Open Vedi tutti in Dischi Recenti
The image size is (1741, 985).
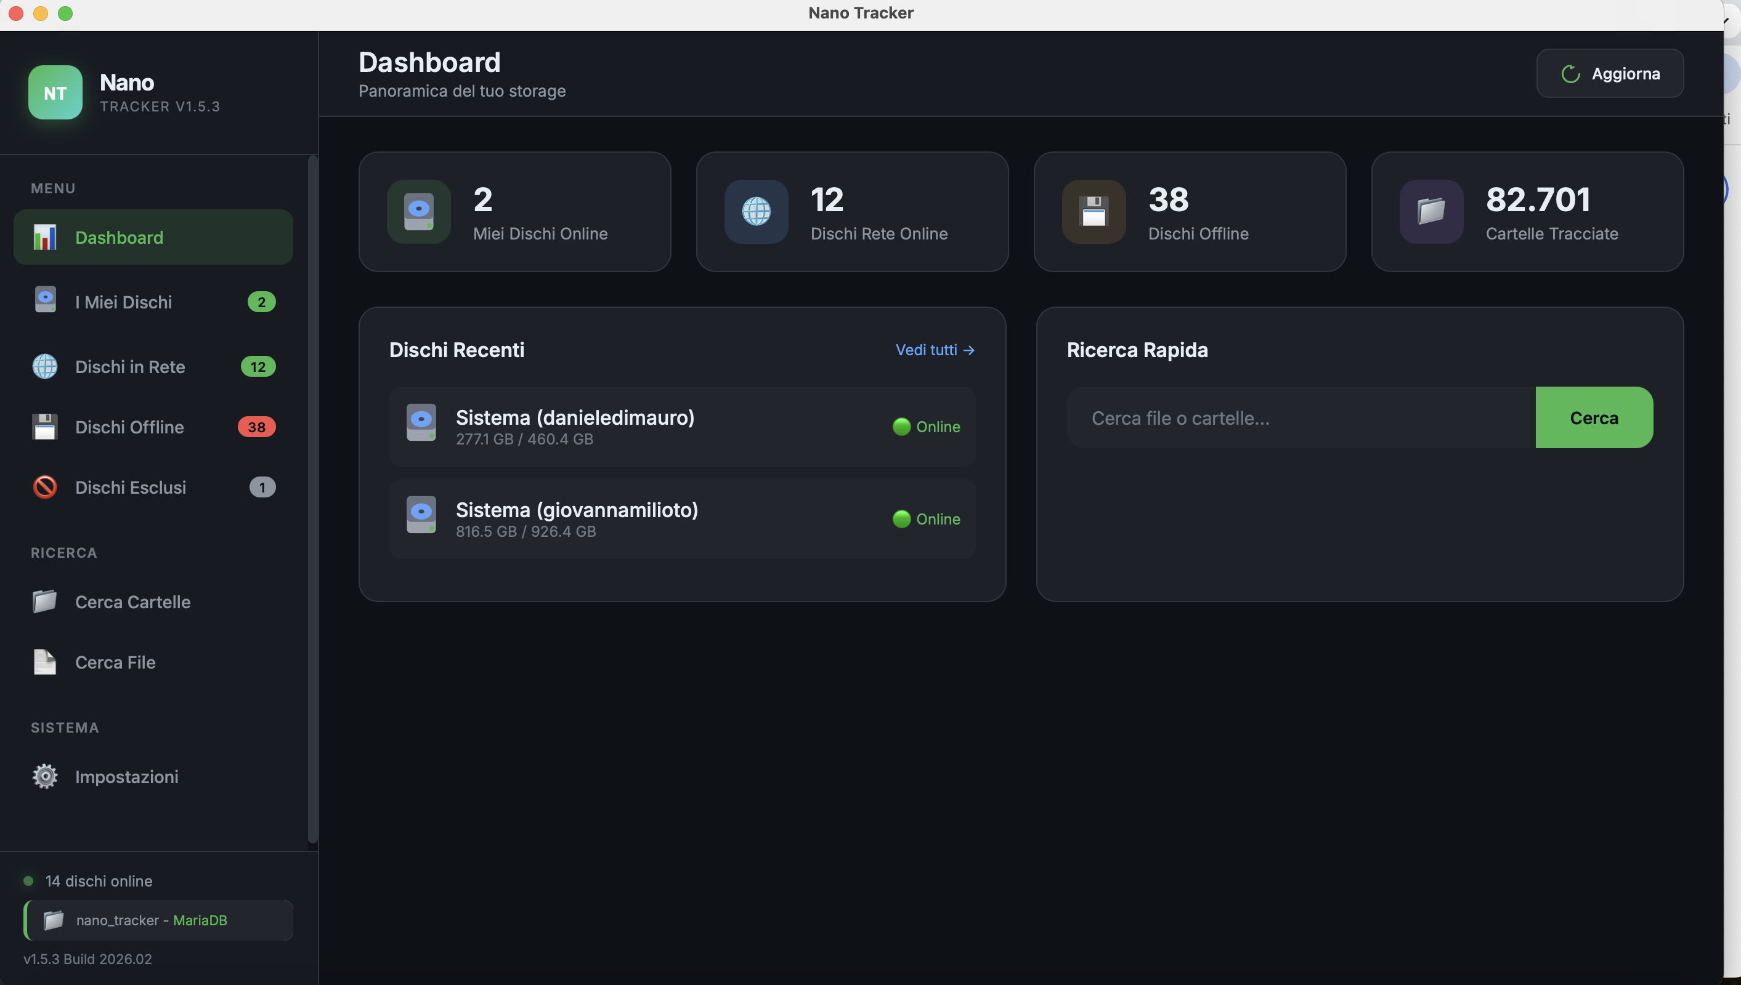(x=935, y=350)
